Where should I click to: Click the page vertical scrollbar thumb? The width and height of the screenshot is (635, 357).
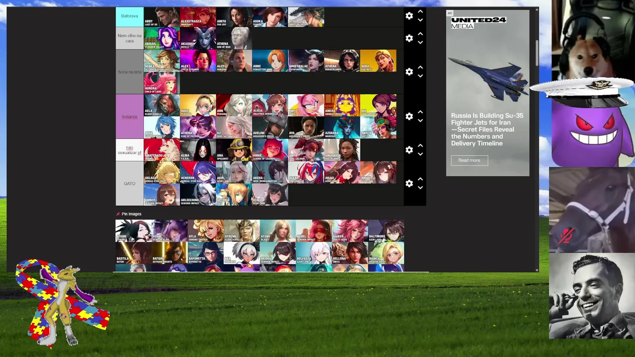tap(537, 53)
